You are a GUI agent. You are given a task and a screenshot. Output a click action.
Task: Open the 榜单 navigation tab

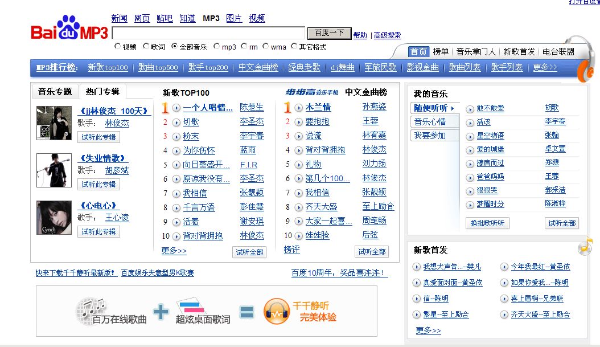tap(441, 52)
